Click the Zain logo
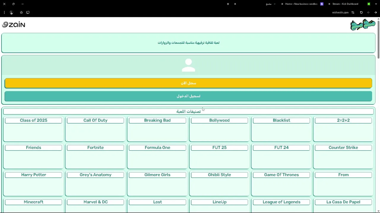The image size is (380, 213). (14, 25)
